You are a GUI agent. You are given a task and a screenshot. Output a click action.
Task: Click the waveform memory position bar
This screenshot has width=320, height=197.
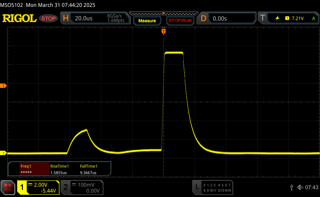[163, 13]
